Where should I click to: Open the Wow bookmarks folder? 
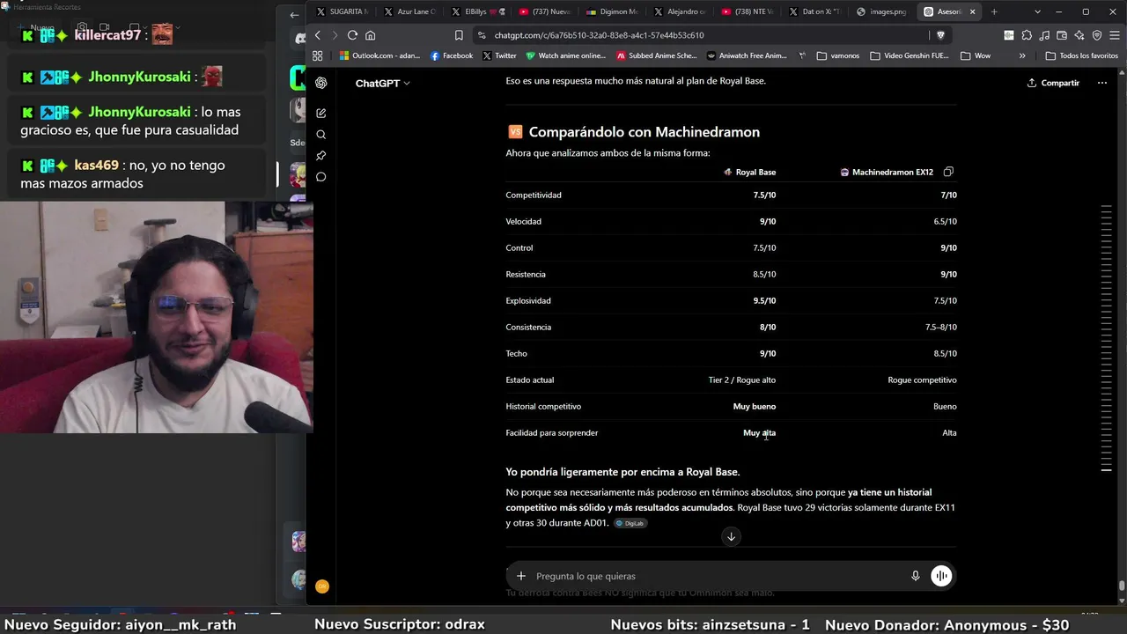(x=976, y=55)
